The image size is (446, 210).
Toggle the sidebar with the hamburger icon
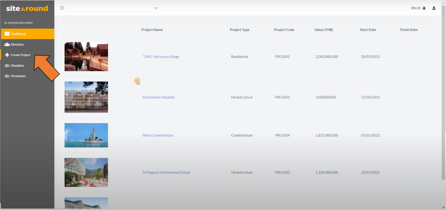[x=62, y=8]
